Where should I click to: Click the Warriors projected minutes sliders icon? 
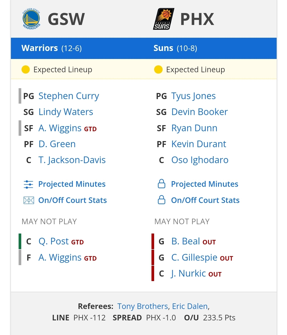coord(28,184)
